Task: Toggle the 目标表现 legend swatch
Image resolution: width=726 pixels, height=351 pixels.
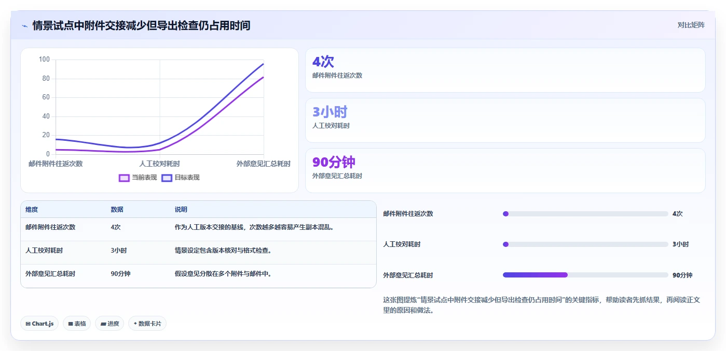Action: pyautogui.click(x=167, y=178)
